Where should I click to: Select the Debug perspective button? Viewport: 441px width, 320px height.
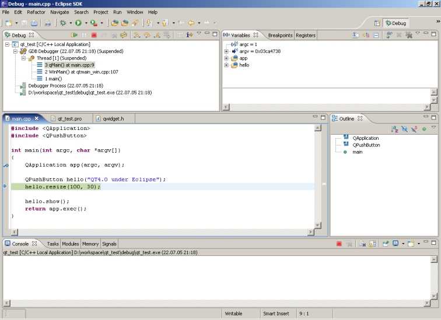(395, 23)
